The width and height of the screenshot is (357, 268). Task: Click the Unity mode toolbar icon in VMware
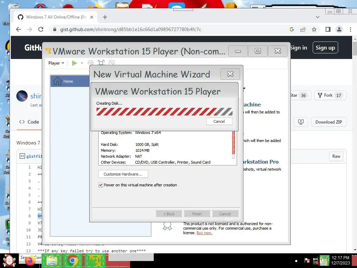111,63
